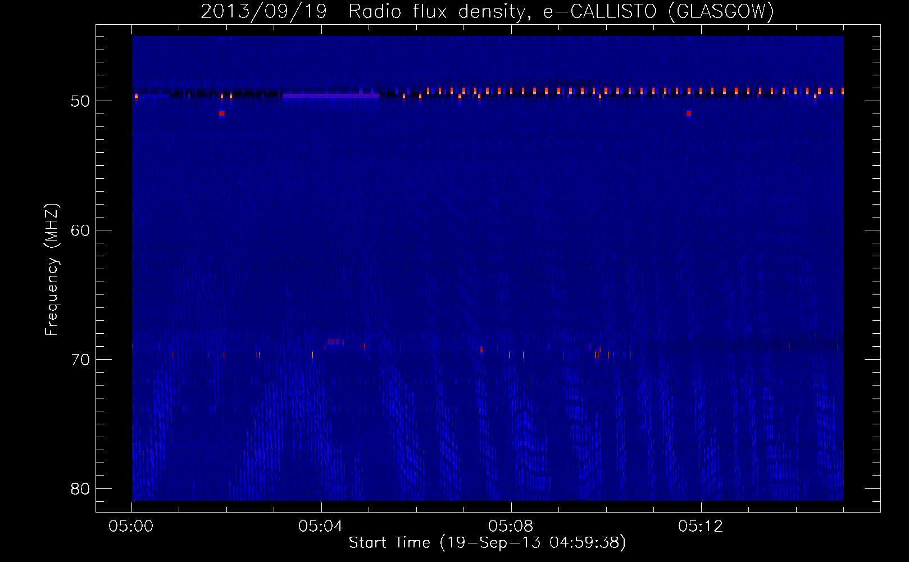Image resolution: width=909 pixels, height=562 pixels.
Task: Click the "05:00" time tick label
Action: [131, 527]
